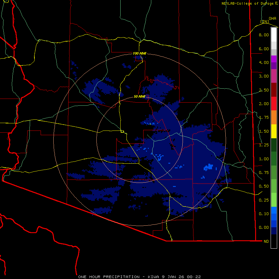This screenshot has height=279, width=279.
Task: Click the '0.10' legend value
Action: [264, 214]
